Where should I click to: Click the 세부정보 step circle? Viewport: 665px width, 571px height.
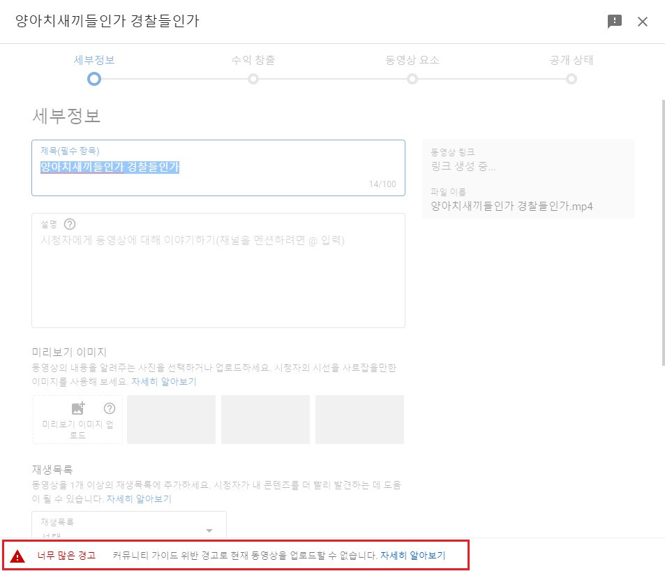pos(94,79)
